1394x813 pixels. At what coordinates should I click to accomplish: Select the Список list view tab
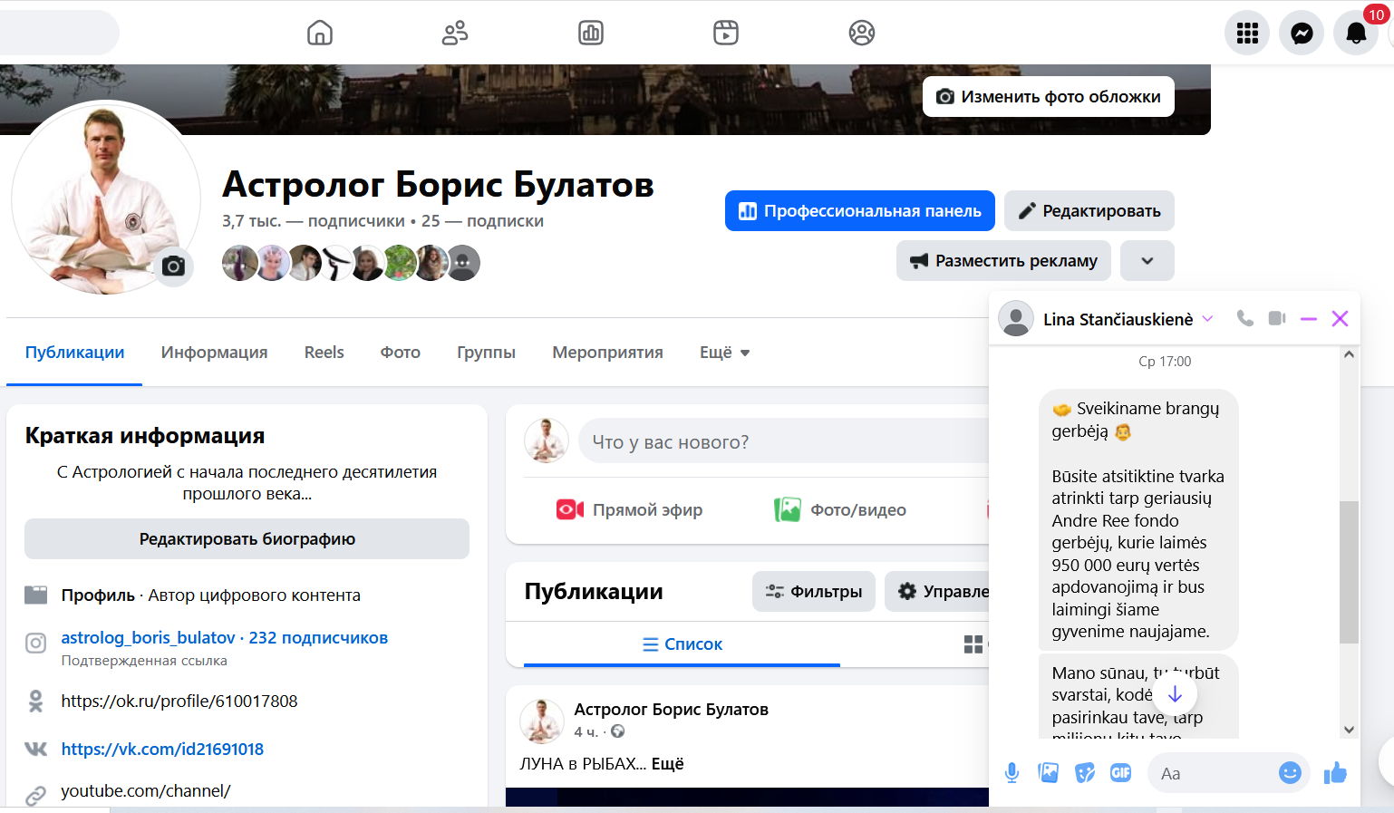pyautogui.click(x=682, y=644)
